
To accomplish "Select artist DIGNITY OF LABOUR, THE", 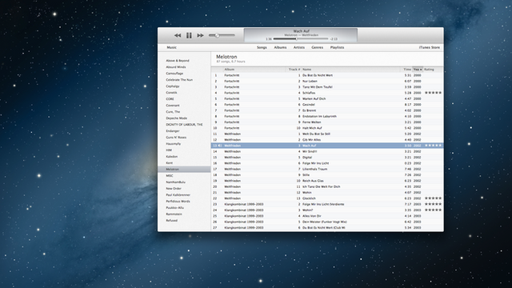I will click(x=185, y=125).
